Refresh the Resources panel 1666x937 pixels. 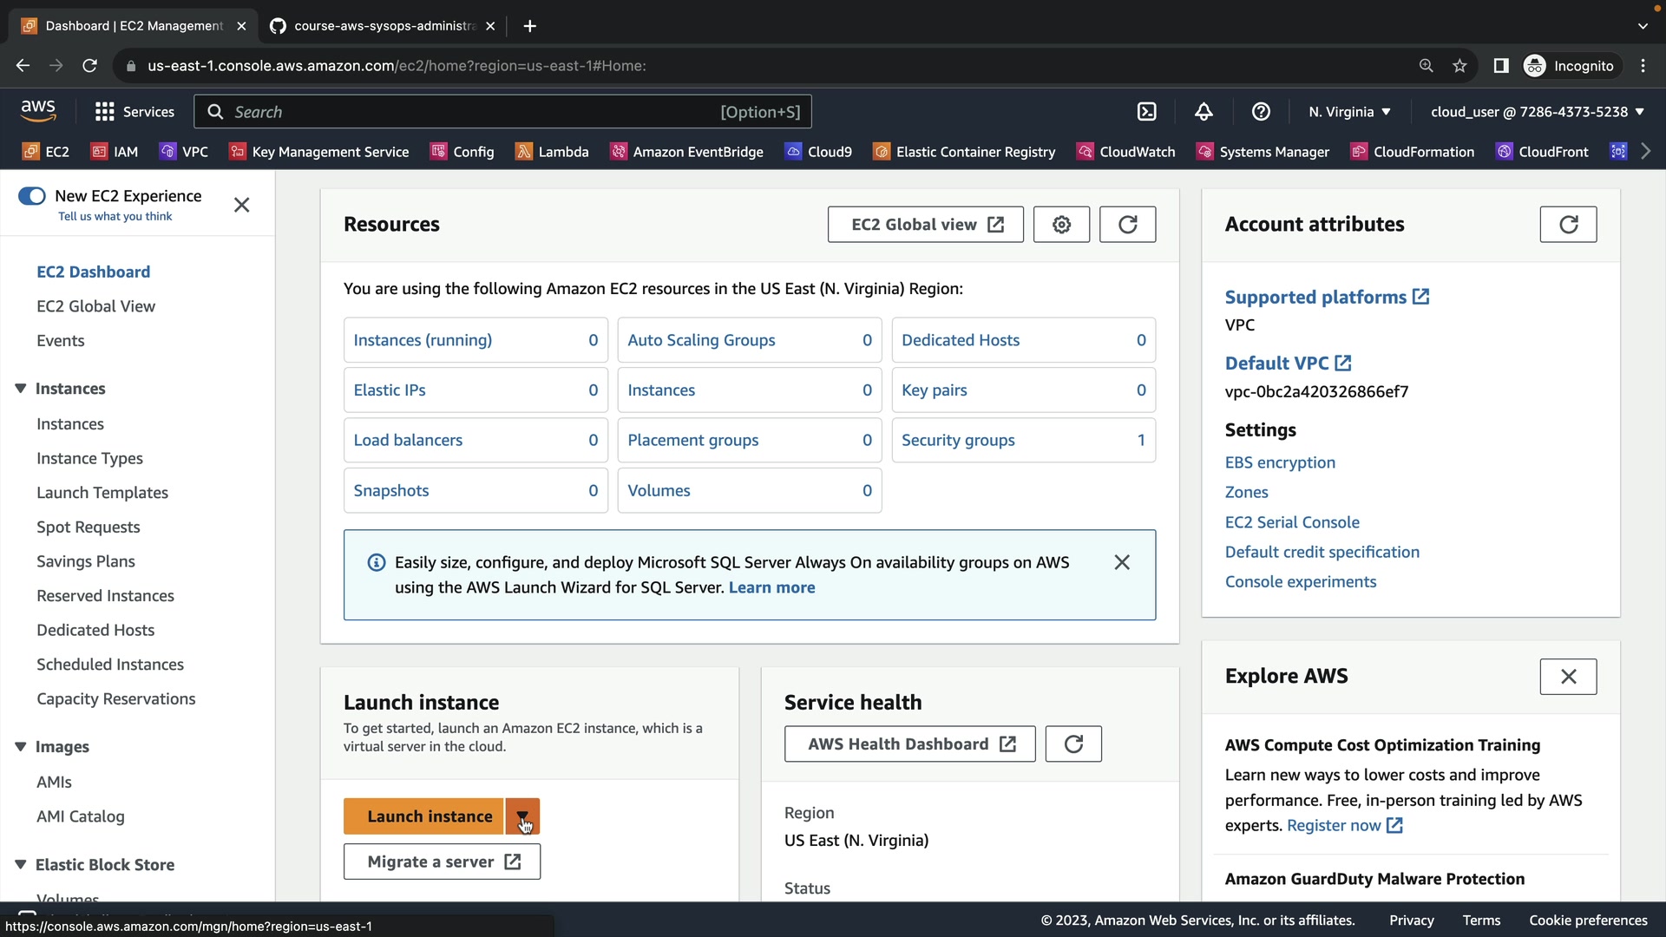1127,225
